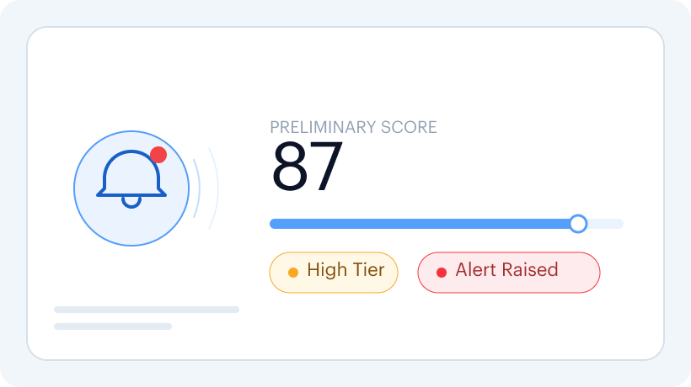Click the High Tier text label
Image resolution: width=691 pixels, height=387 pixels.
point(346,269)
